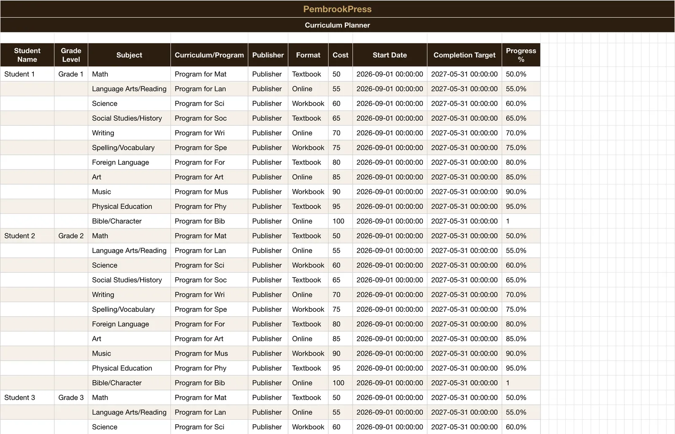The height and width of the screenshot is (434, 675).
Task: Click the Publisher column header
Action: 268,55
